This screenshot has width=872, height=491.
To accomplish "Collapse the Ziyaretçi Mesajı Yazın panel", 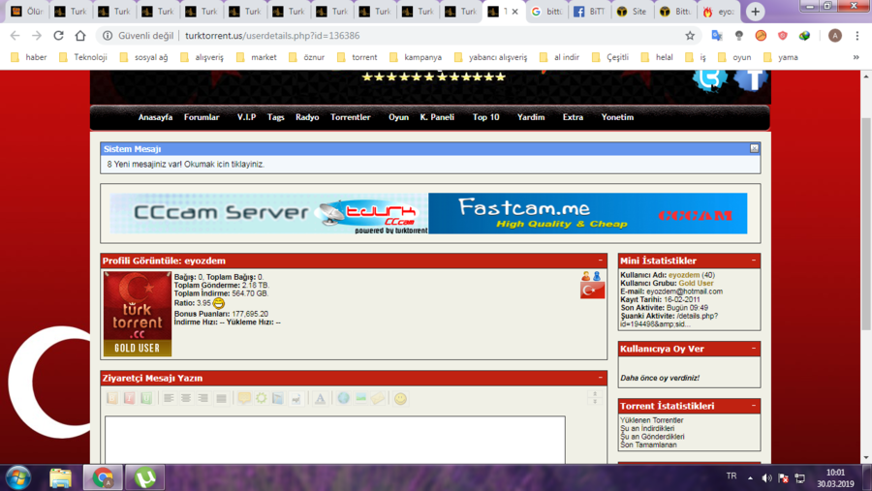I will (x=600, y=378).
